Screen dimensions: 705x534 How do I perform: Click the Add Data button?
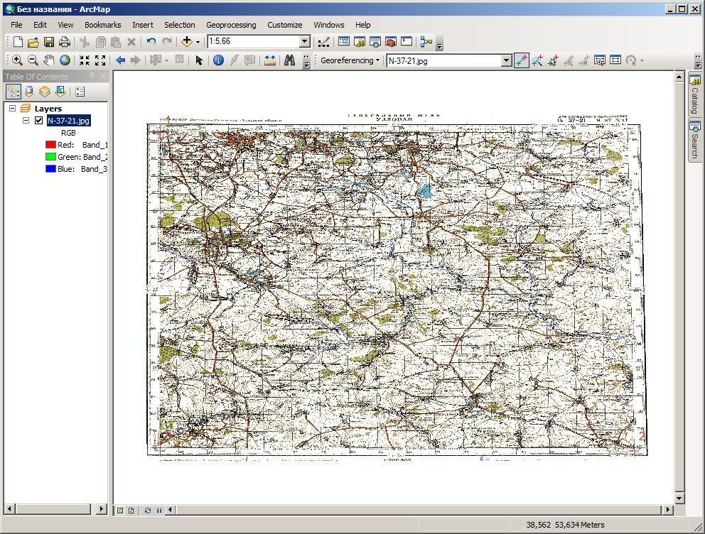tap(187, 42)
